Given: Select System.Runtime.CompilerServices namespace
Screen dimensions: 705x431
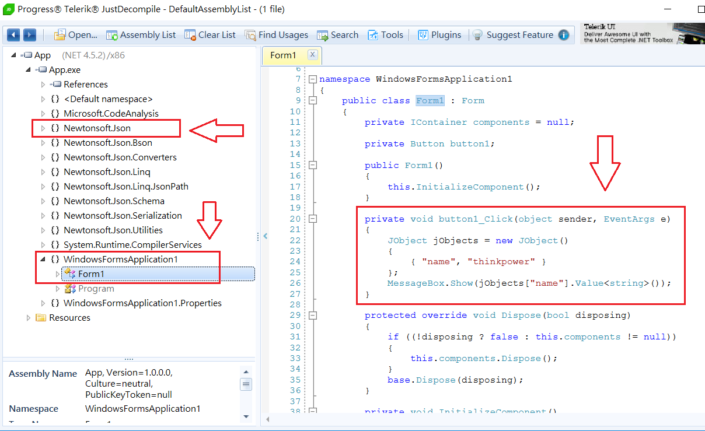Looking at the screenshot, I should 132,245.
